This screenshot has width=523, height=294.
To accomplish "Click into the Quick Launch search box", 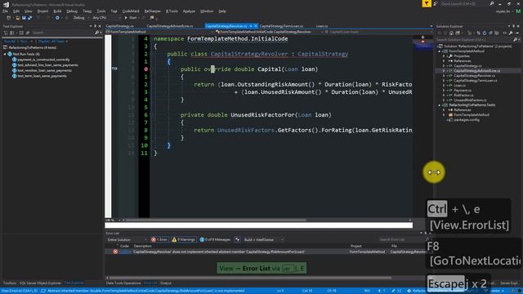I will (465, 3).
